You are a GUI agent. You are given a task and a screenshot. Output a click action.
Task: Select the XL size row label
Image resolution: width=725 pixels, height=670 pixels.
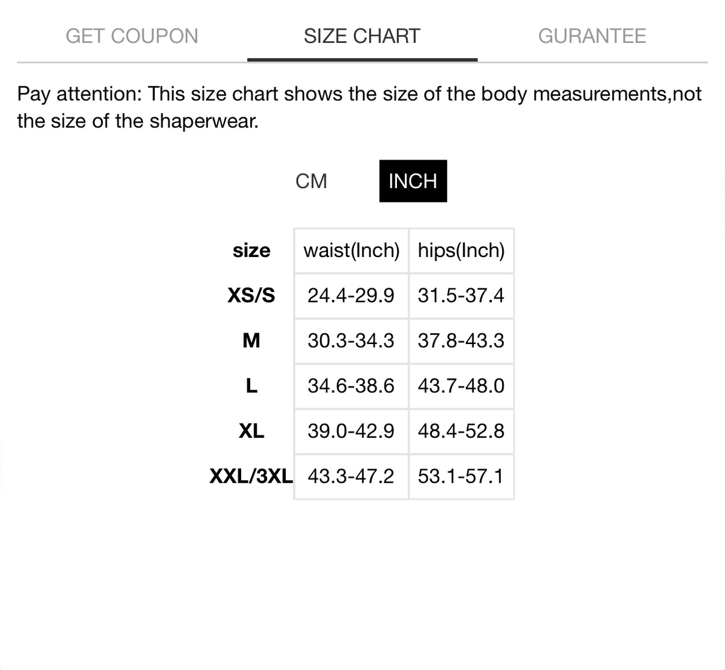click(x=251, y=431)
